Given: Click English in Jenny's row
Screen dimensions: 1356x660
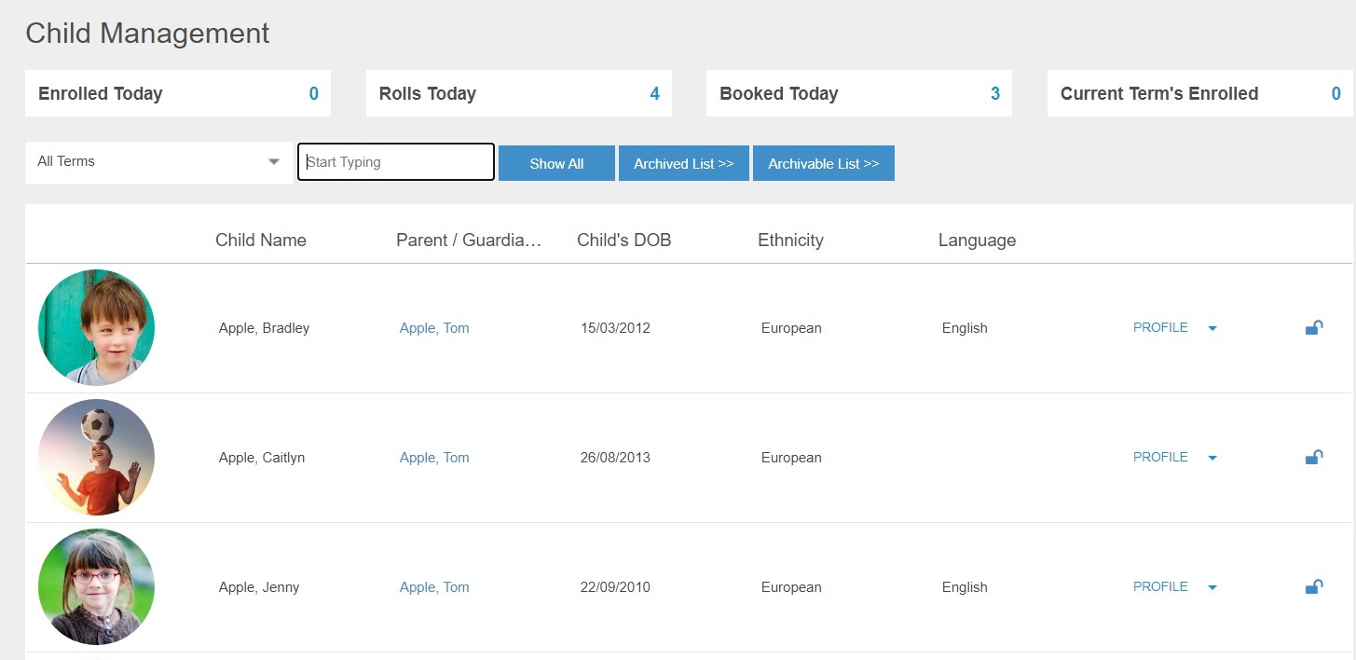Looking at the screenshot, I should click(965, 587).
